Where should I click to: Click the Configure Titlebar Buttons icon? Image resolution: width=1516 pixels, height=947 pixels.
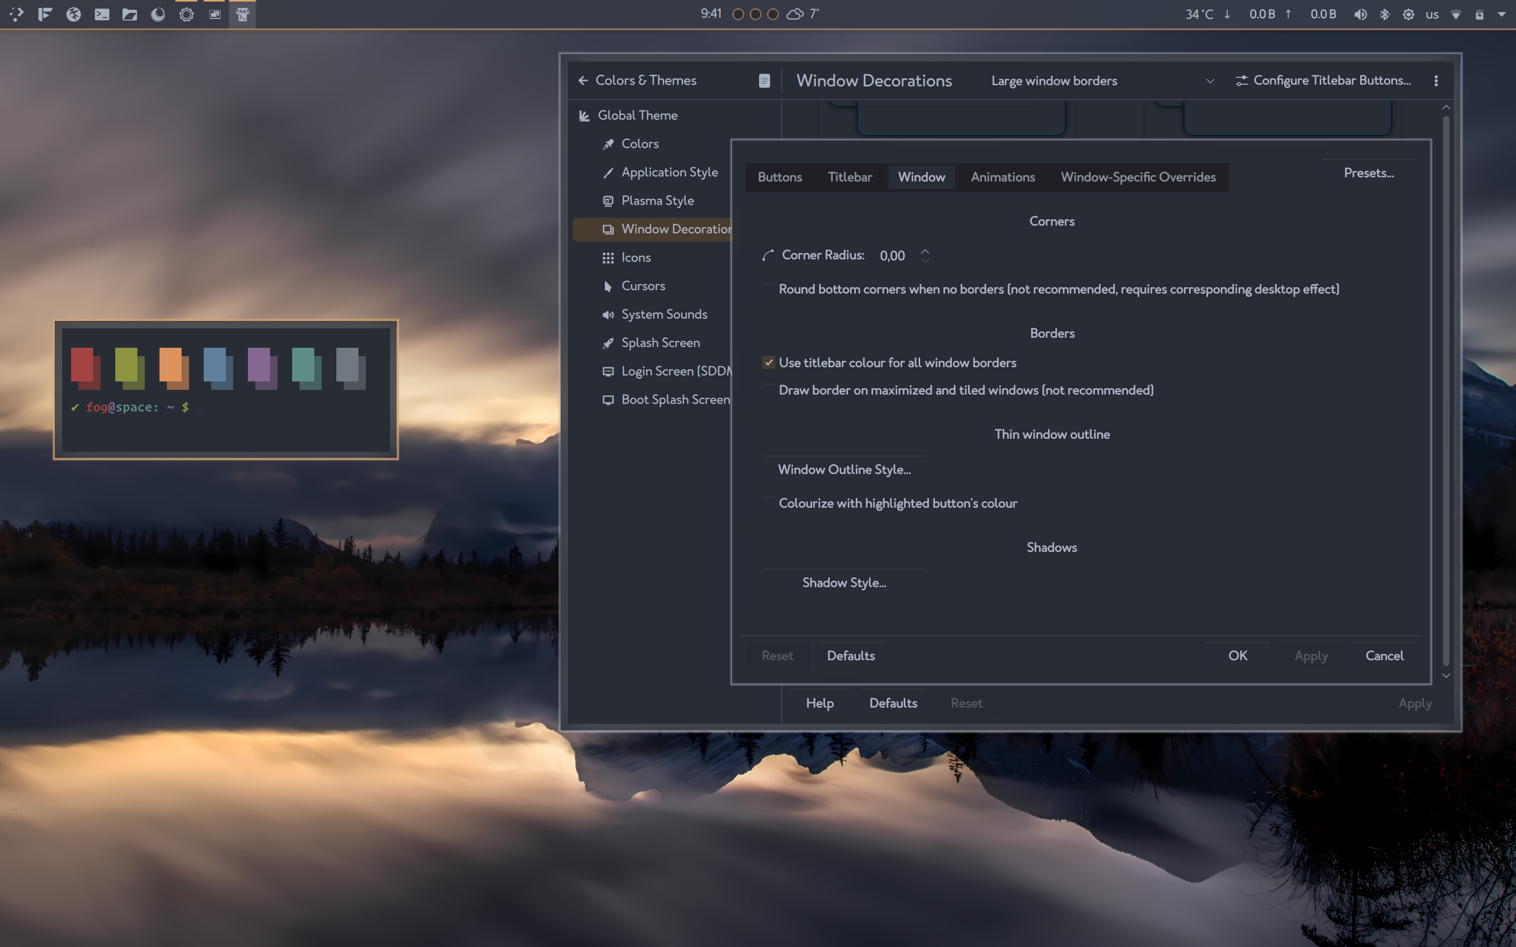click(1241, 80)
